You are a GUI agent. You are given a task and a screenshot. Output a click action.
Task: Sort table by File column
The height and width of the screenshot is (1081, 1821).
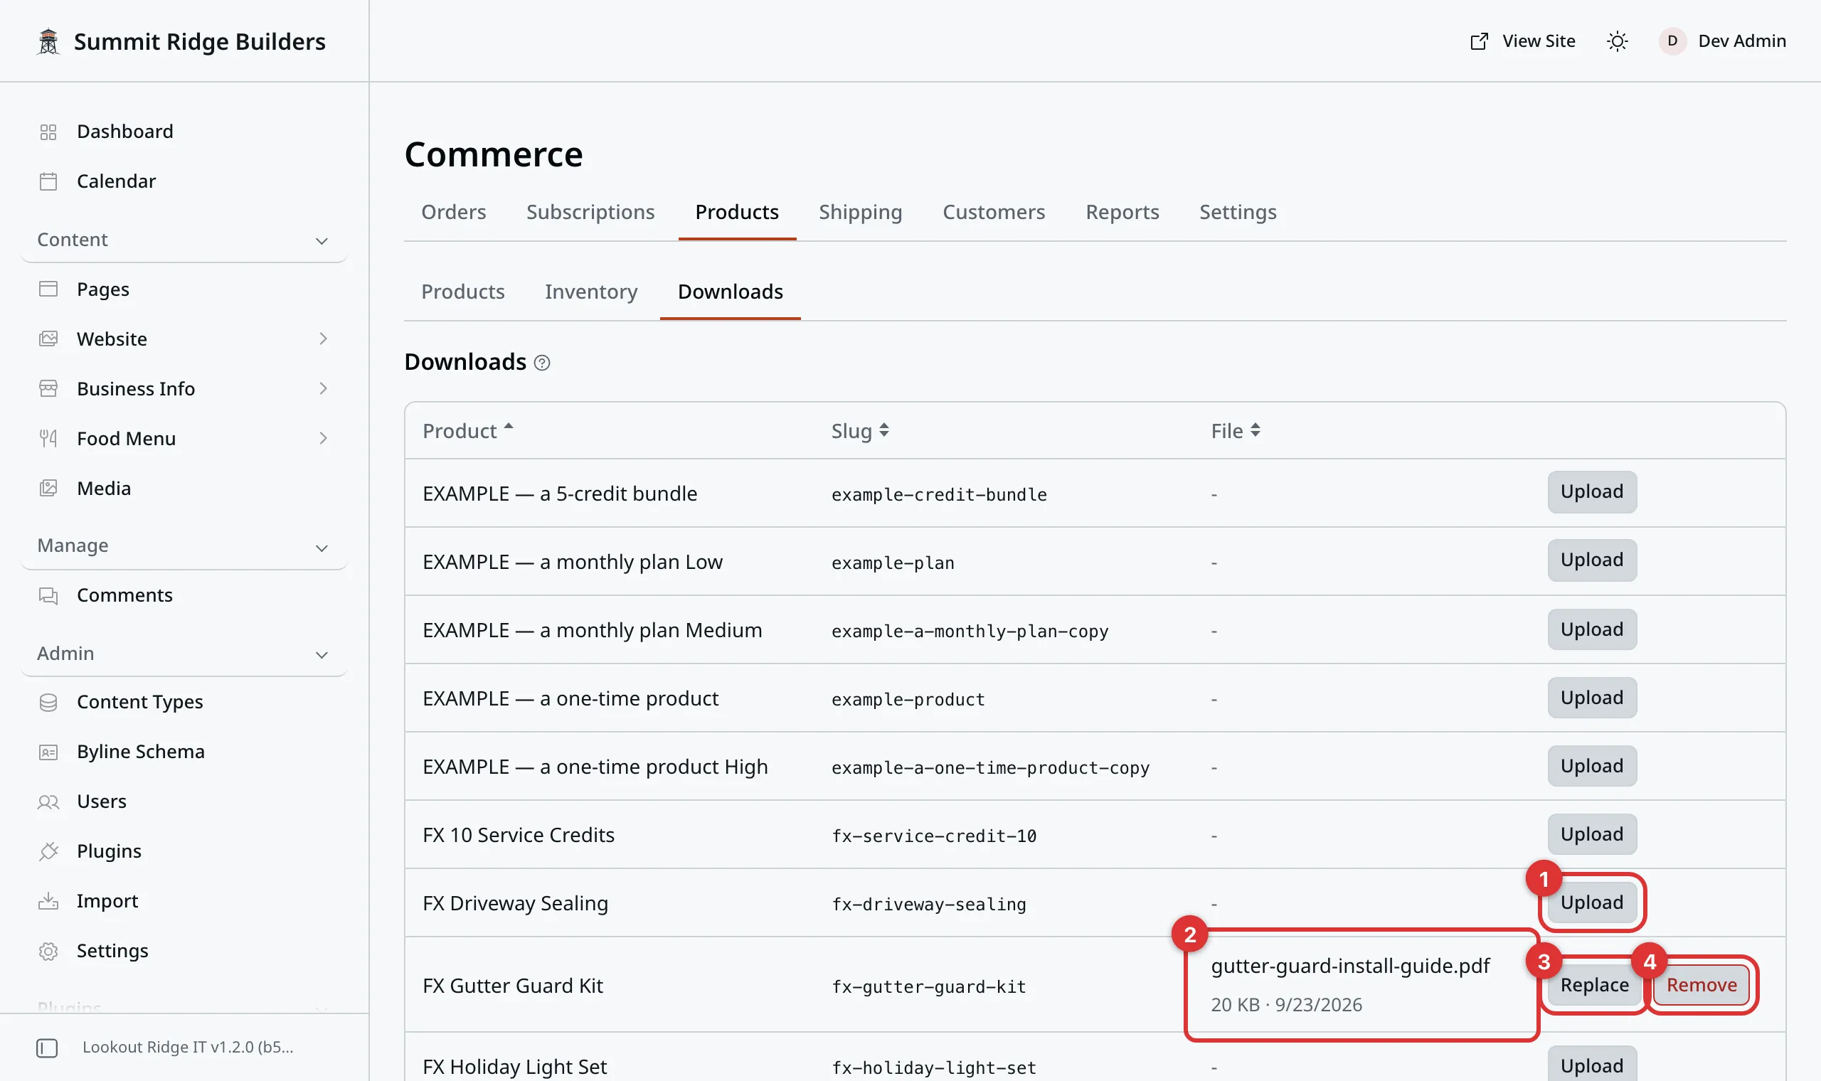click(x=1236, y=430)
